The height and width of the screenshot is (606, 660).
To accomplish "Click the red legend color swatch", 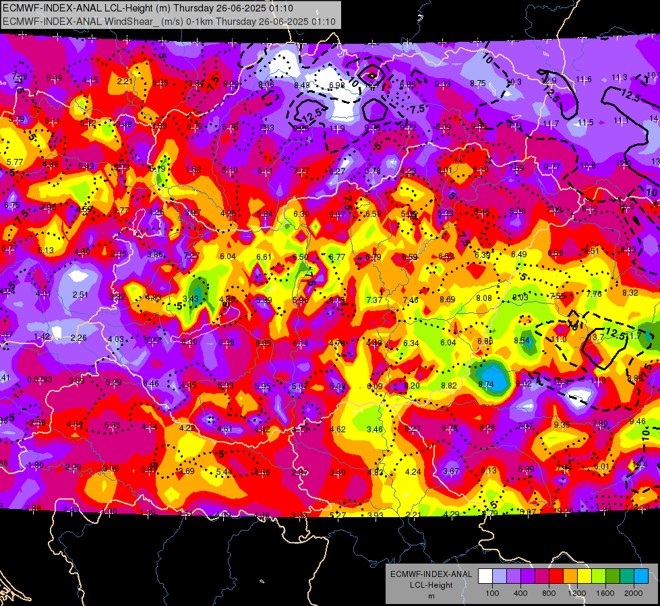I will pos(556,576).
